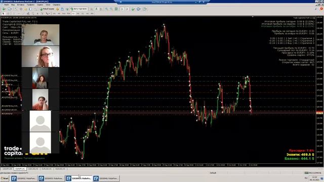
Task: Open the Вид menu
Action: [13, 5]
